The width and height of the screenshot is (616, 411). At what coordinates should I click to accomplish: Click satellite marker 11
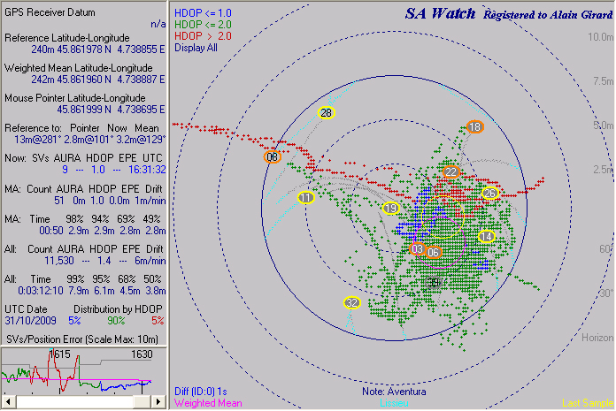(306, 198)
